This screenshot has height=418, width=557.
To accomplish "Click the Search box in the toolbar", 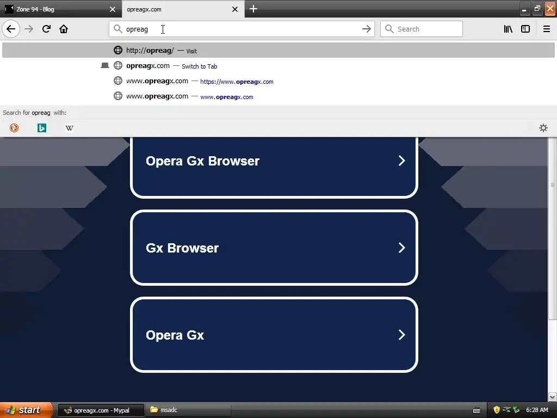I will click(x=422, y=29).
